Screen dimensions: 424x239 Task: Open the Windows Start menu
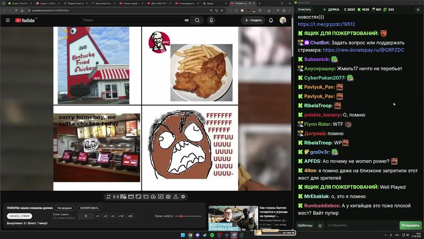[x=183, y=235]
